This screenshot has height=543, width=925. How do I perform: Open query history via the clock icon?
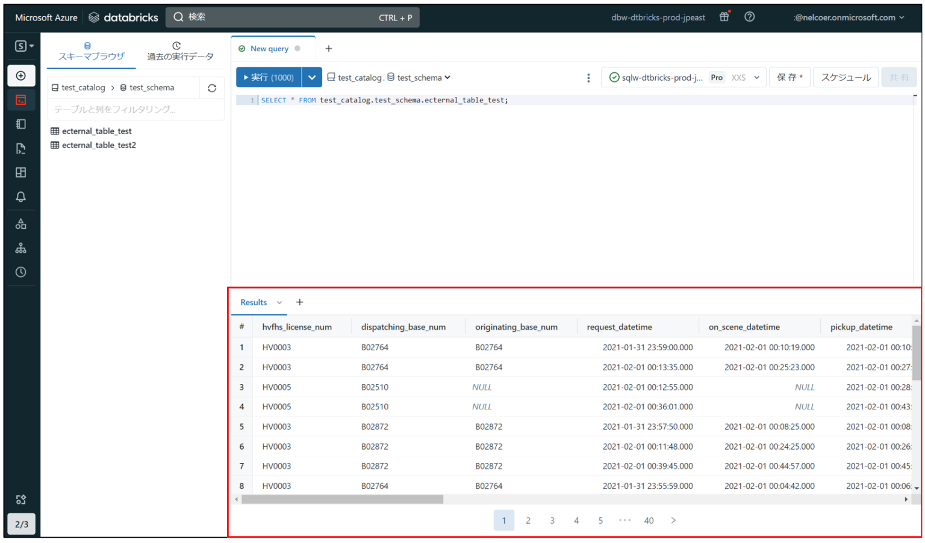(21, 271)
